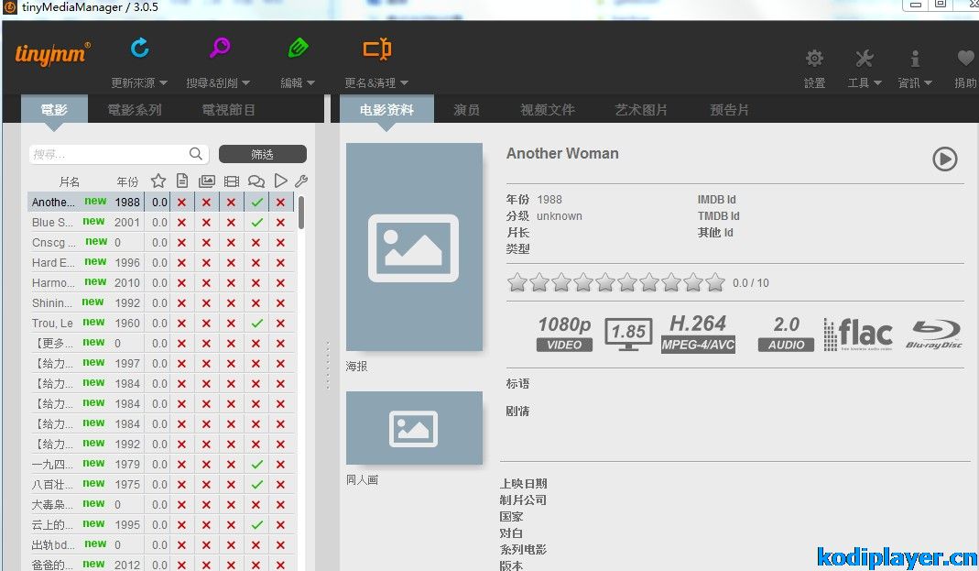Click the film trailer column header icon

232,181
